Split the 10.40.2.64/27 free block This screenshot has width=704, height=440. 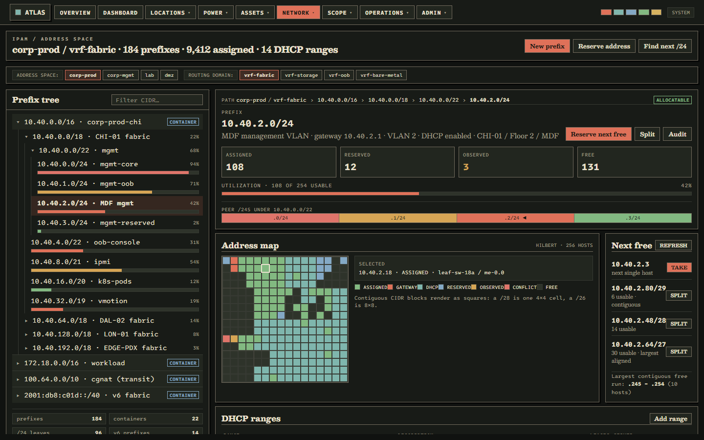679,352
